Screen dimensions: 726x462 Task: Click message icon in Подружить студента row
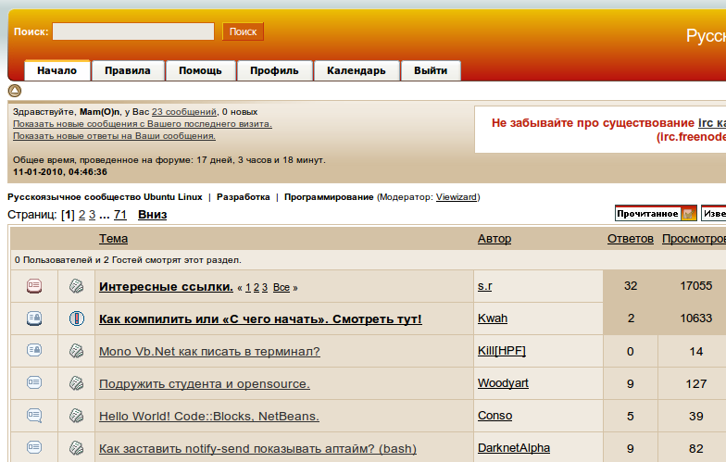[76, 383]
